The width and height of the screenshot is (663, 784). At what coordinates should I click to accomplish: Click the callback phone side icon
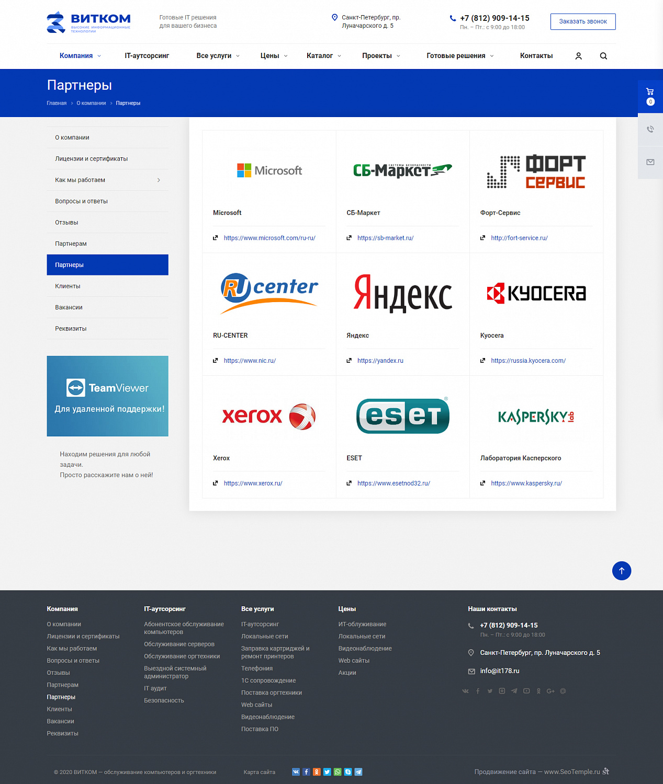point(650,129)
